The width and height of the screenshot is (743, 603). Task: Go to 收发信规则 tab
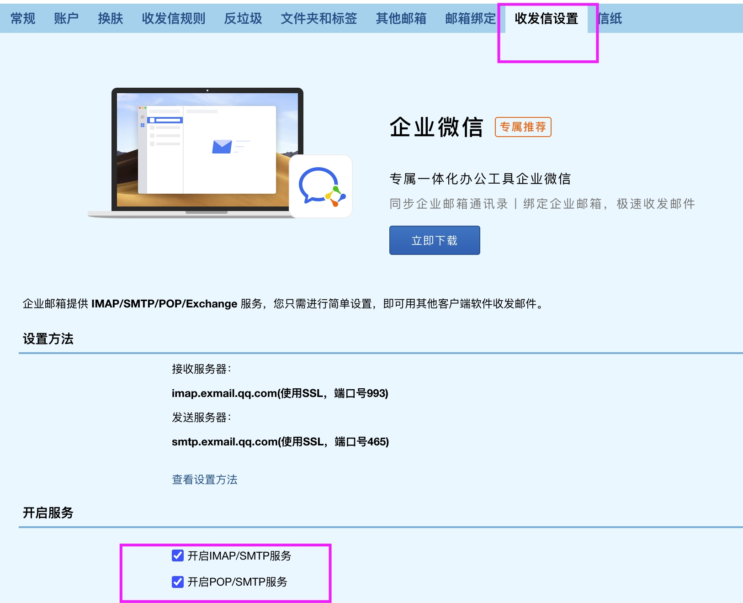pyautogui.click(x=174, y=18)
